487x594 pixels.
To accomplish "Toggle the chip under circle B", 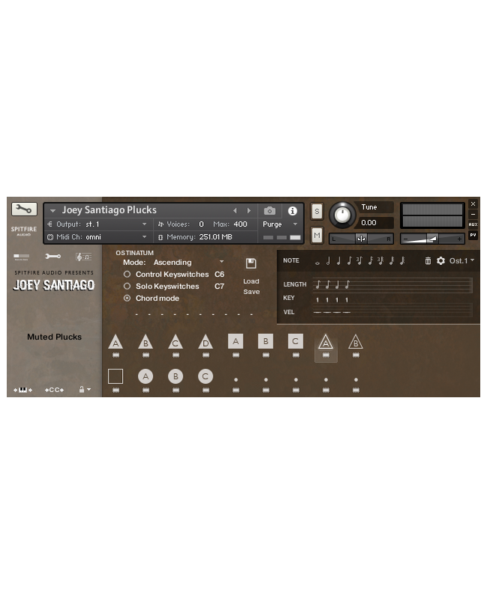I will pyautogui.click(x=175, y=390).
